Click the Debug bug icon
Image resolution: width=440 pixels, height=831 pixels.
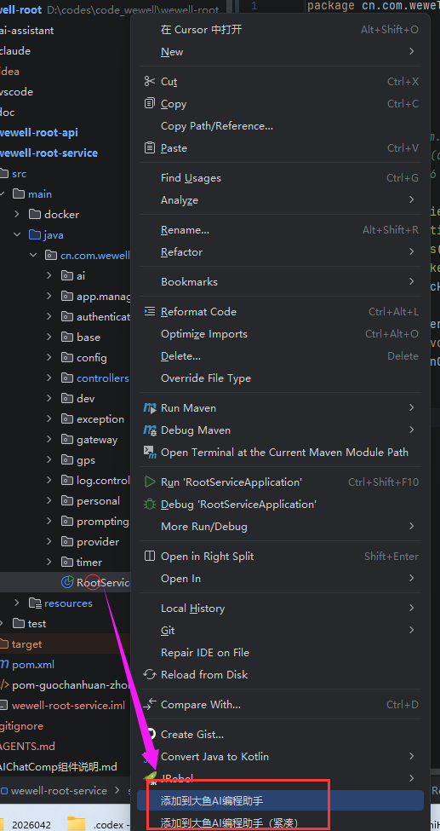pyautogui.click(x=150, y=504)
